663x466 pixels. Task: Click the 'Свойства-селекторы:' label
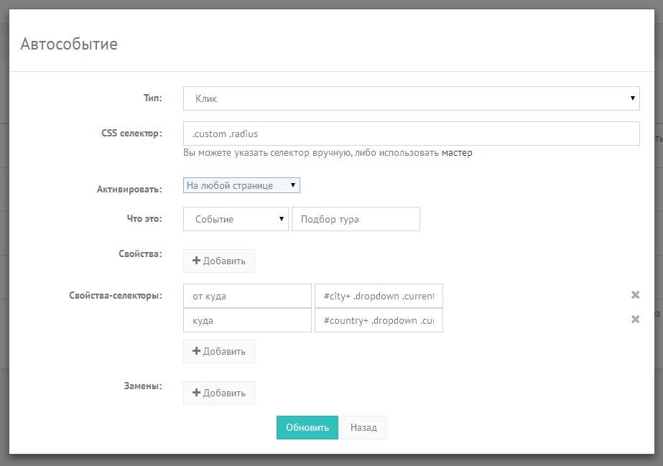coord(116,295)
